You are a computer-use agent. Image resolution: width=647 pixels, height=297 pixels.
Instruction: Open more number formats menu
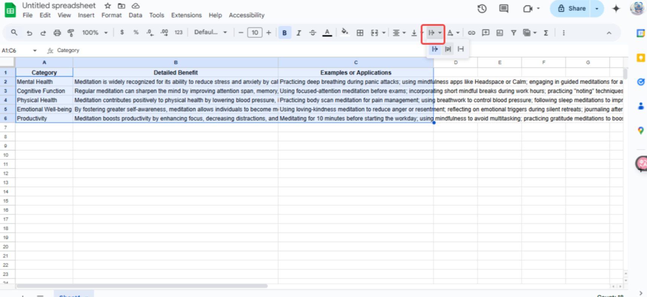coord(178,33)
